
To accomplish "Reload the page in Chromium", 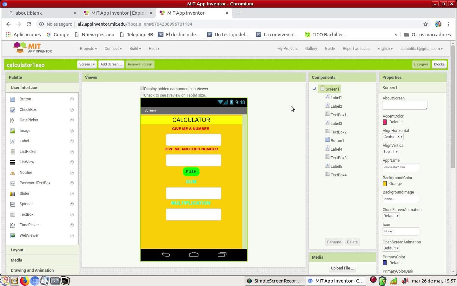I will click(x=29, y=24).
